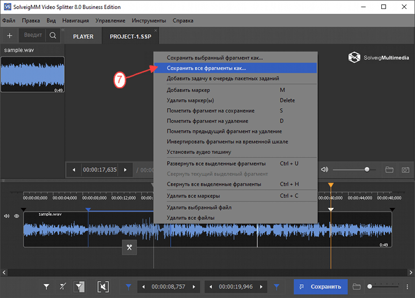Click the set audio silence icon
Viewport: 415px width, 298px height.
pyautogui.click(x=103, y=287)
